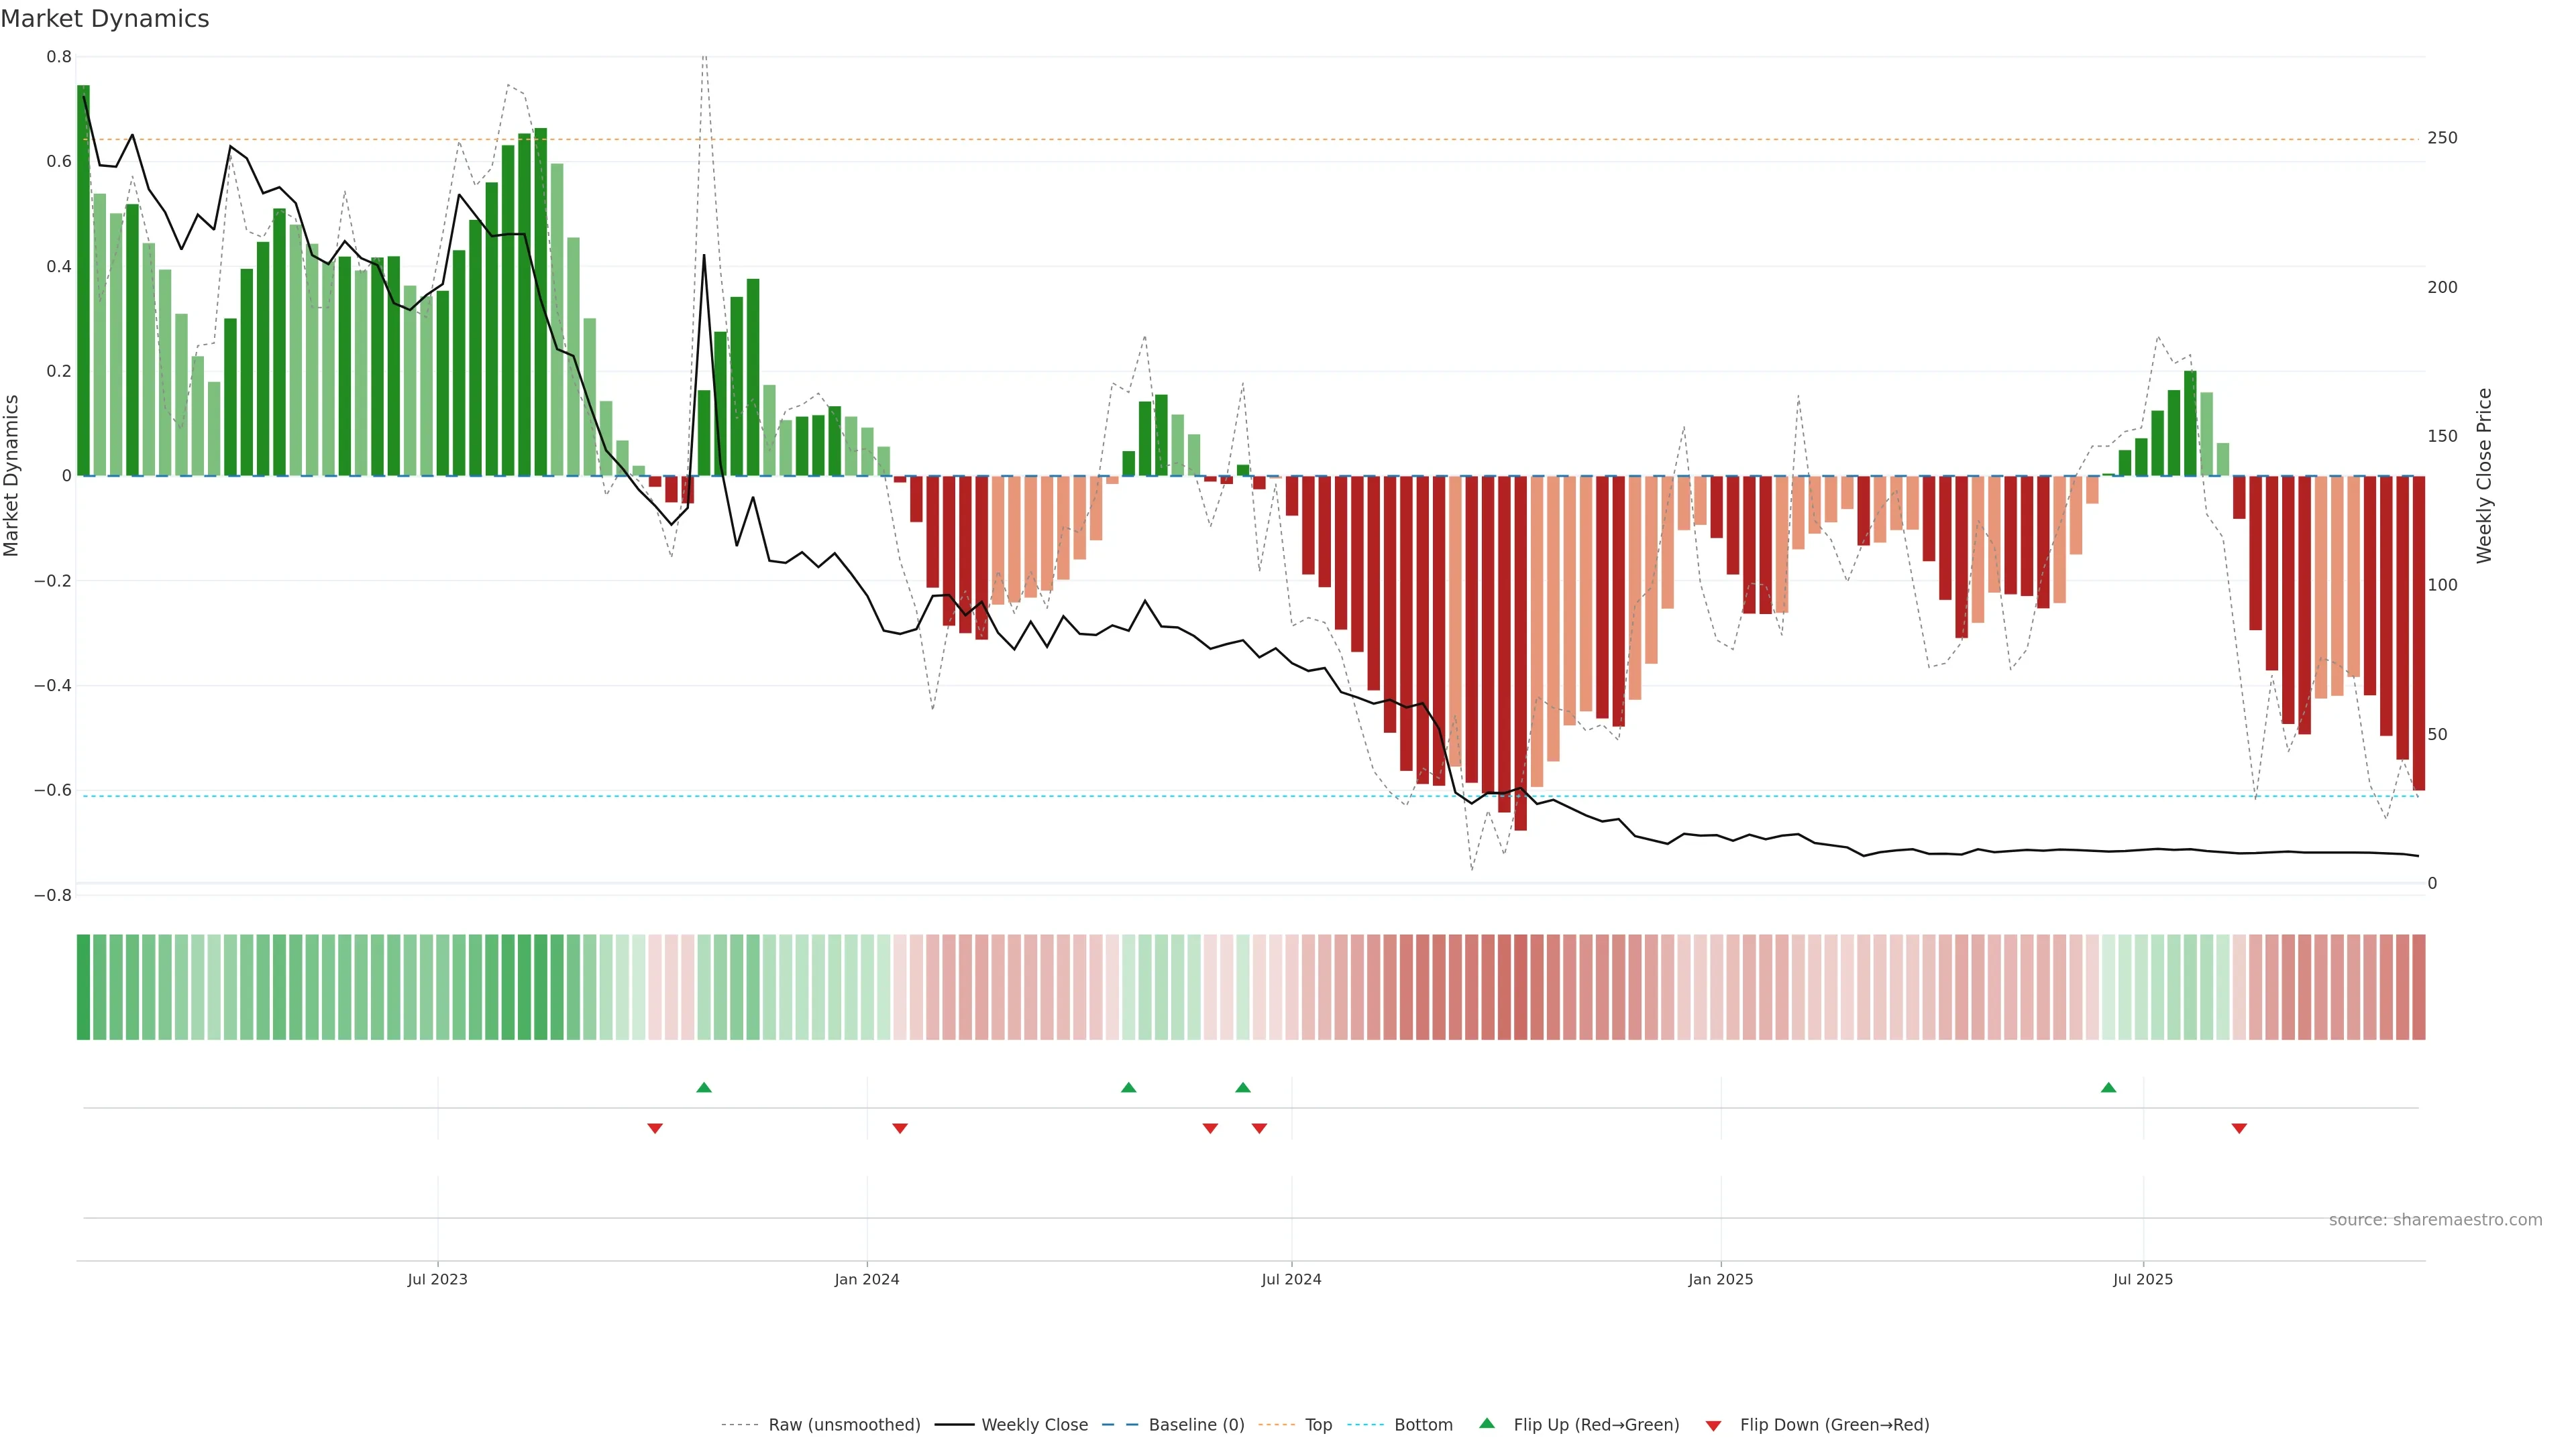Click the green flip-up triangle just before July 2024
The height and width of the screenshot is (1448, 2576).
(1242, 1087)
